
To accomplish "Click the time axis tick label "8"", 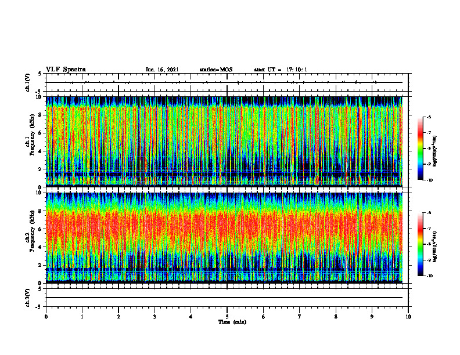I will pos(336,317).
